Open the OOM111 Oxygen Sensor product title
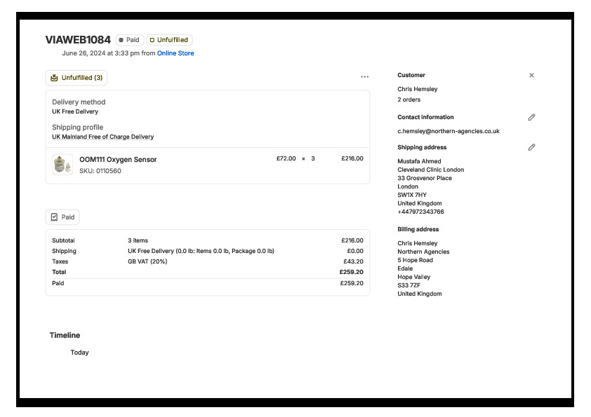 [x=118, y=160]
